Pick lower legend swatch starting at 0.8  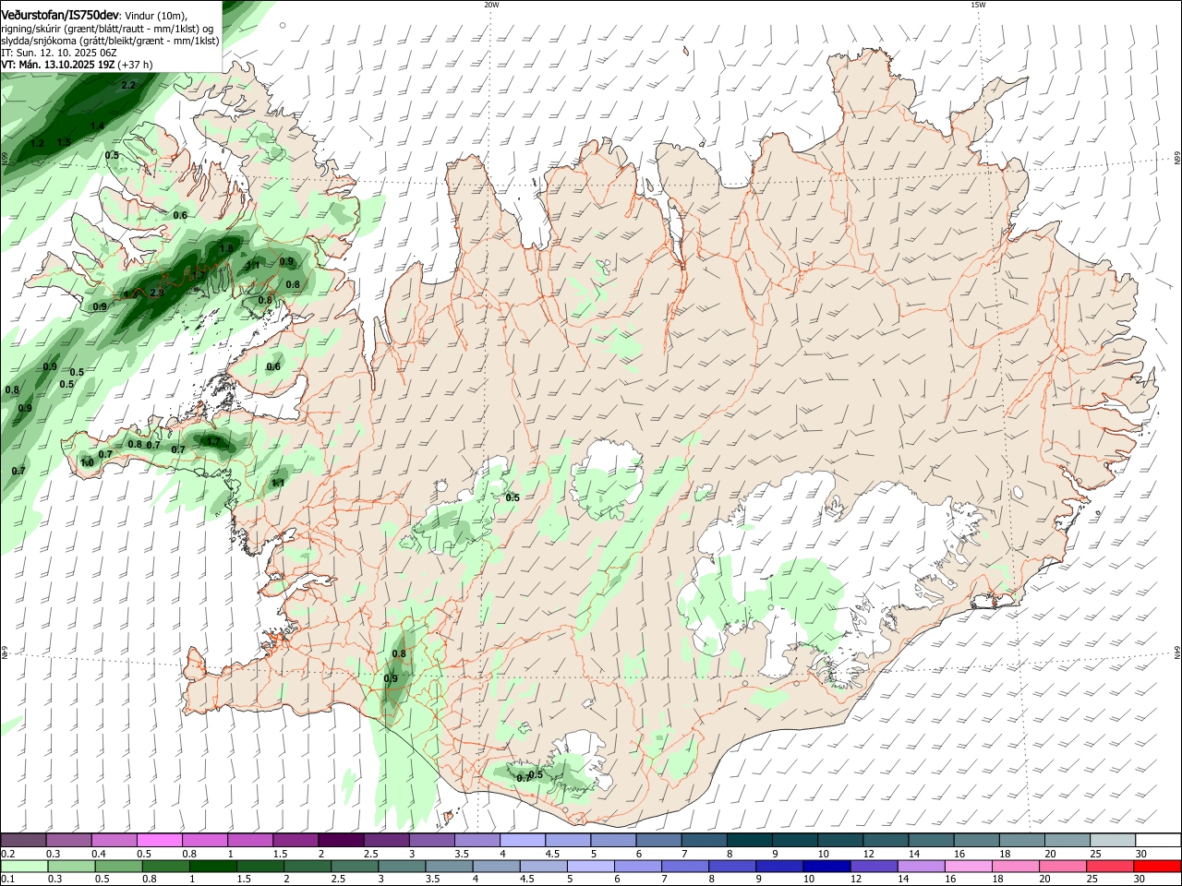click(x=165, y=866)
